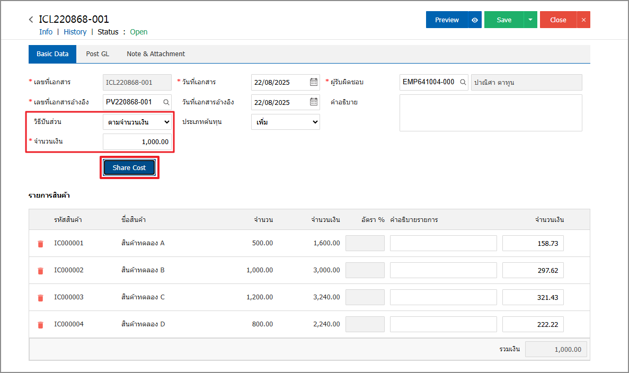
Task: Open the cost type dropdown
Action: coord(285,122)
